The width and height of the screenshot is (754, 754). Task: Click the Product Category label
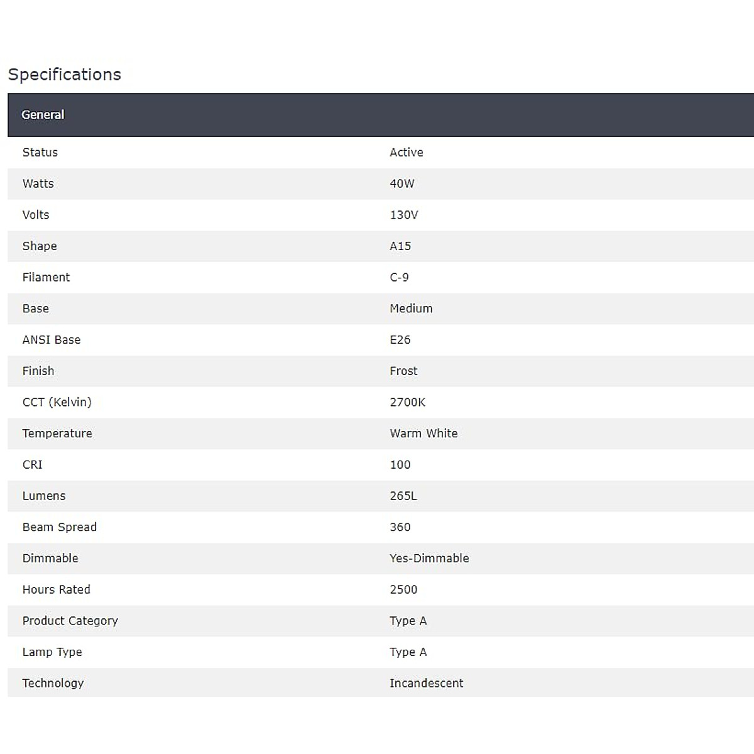coord(70,620)
